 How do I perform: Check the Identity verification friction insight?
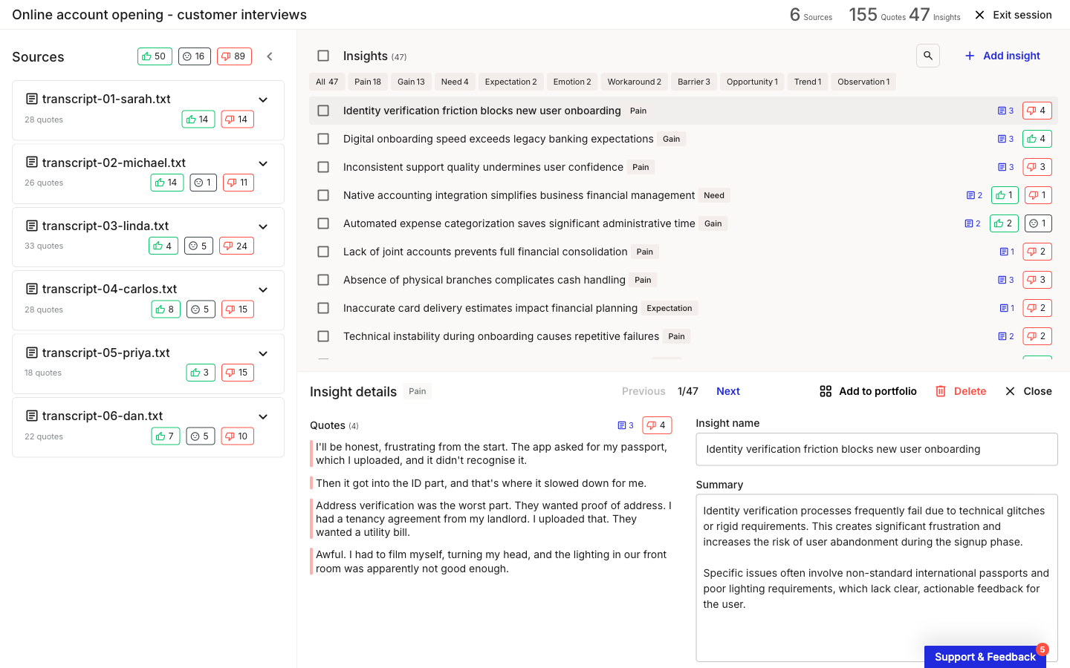[323, 111]
